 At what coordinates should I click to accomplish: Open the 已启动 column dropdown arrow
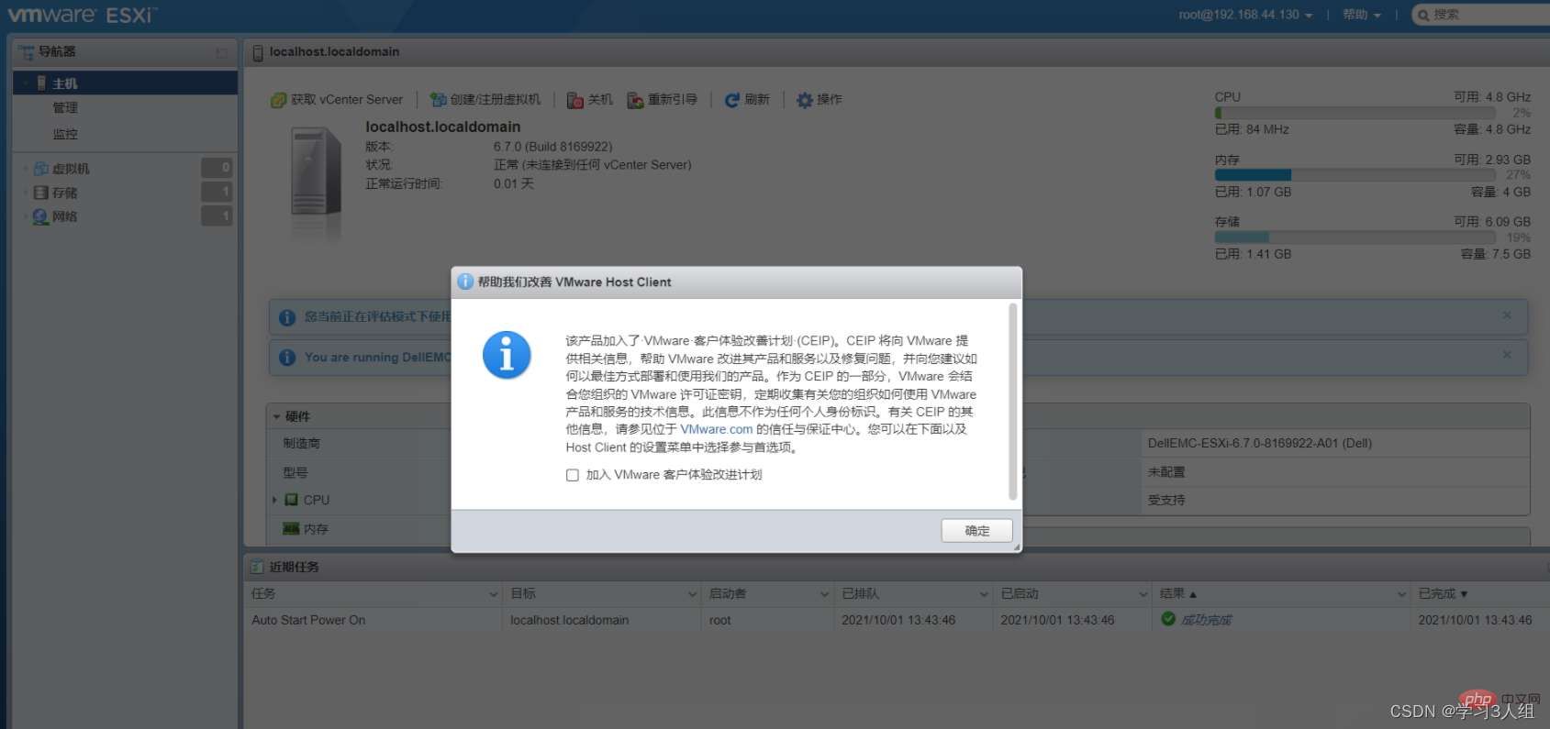point(1143,594)
